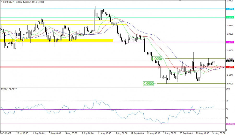This screenshot has width=235, height=135.
Task: Click the 28 Jul 00:00 date label
Action: click(22, 133)
